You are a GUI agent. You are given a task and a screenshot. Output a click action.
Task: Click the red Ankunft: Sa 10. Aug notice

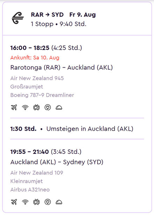coord(35,58)
